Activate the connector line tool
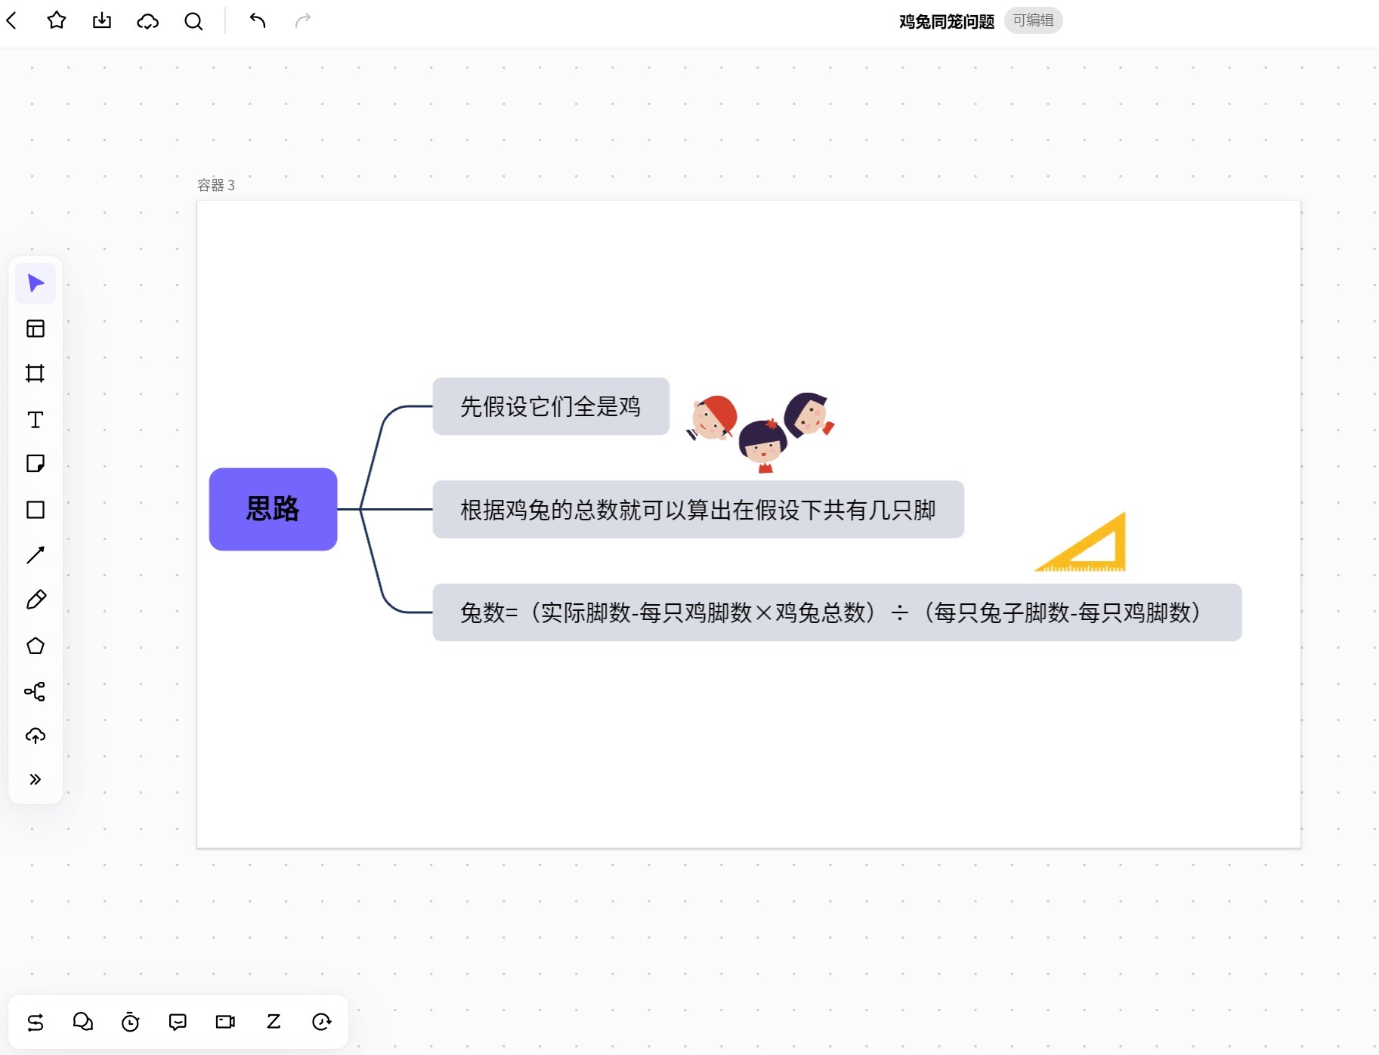Viewport: 1379px width, 1055px height. click(x=36, y=555)
